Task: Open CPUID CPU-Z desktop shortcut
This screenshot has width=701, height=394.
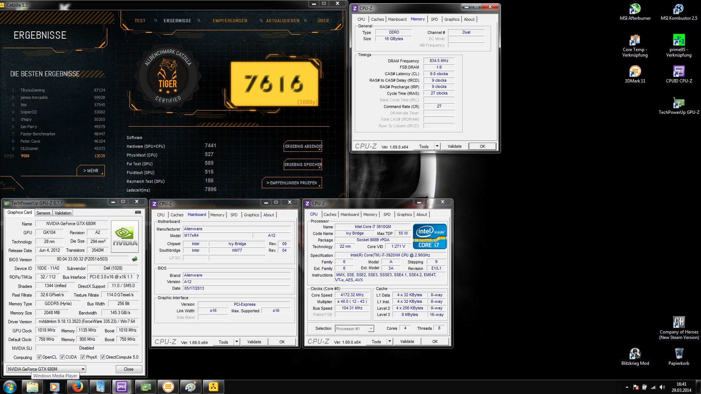Action: (x=679, y=74)
